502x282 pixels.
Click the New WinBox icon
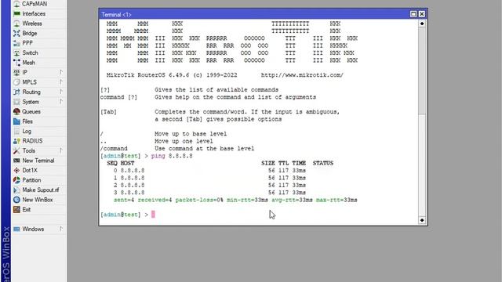pyautogui.click(x=16, y=200)
